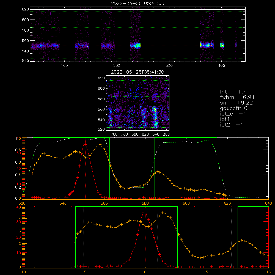Image resolution: width=275 pixels, height=275 pixels.
Task: Click the emission strip near x=60 in top spectrogram
Action: (x=45, y=46)
